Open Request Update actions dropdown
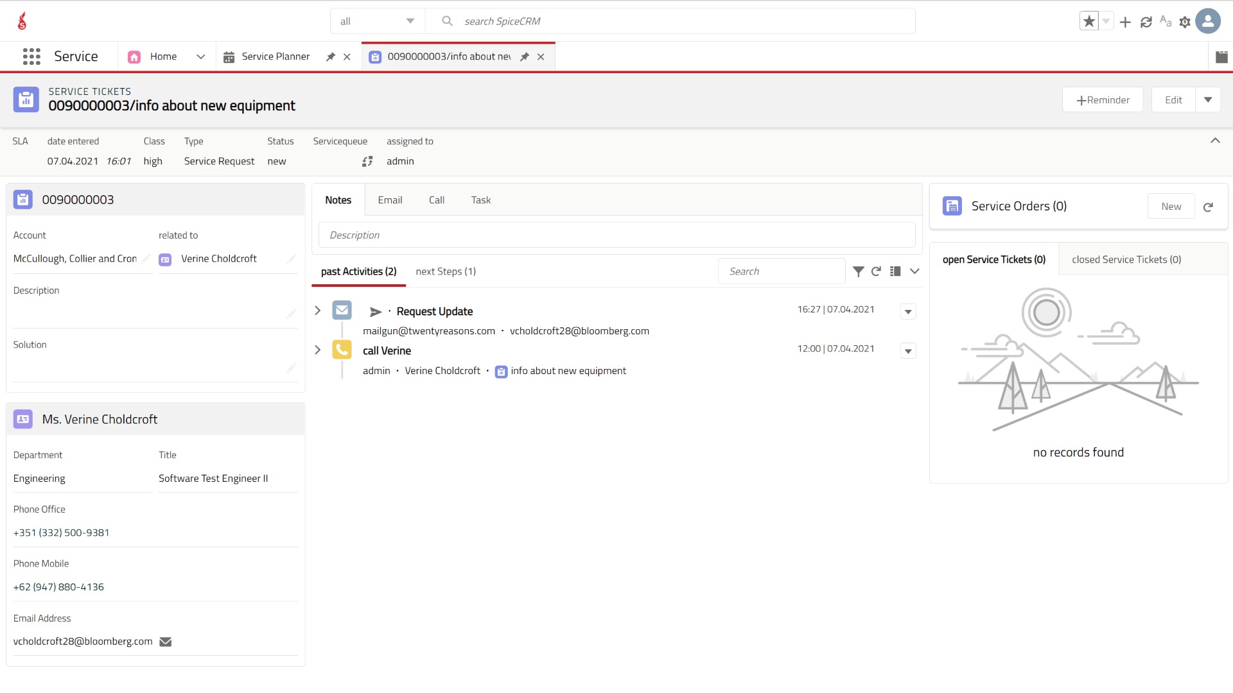 pyautogui.click(x=908, y=312)
